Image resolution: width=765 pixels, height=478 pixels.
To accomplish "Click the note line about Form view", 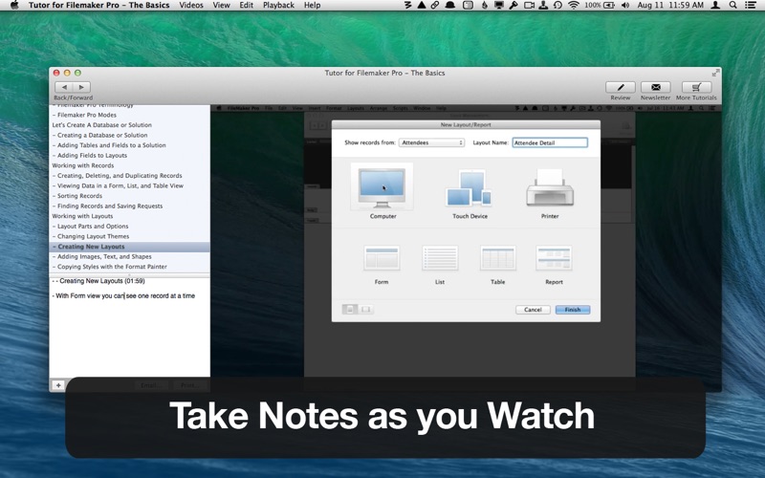I will tap(123, 295).
